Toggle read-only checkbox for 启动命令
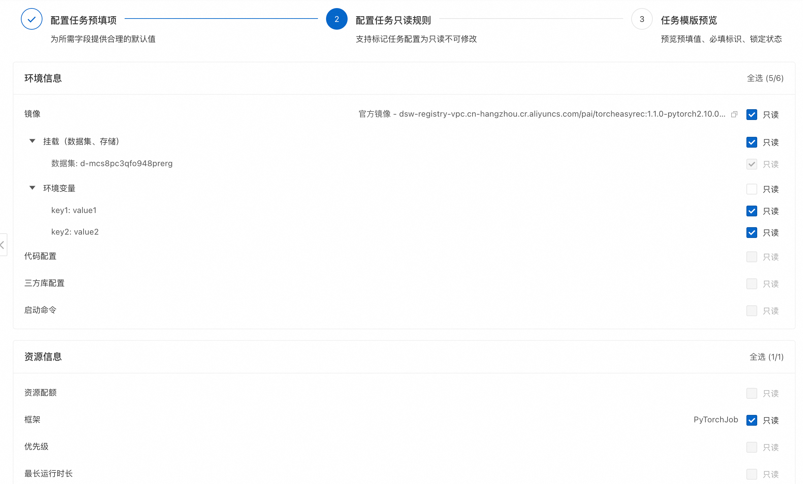 752,311
